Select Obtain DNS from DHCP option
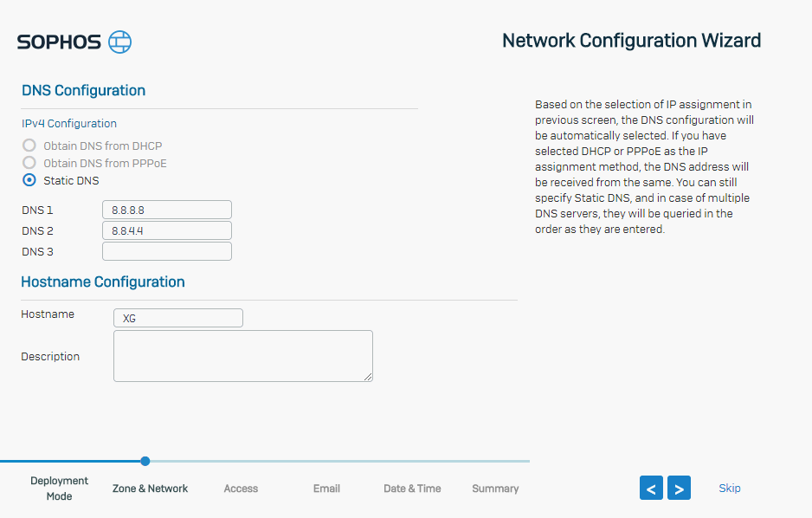Image resolution: width=812 pixels, height=518 pixels. (x=29, y=146)
